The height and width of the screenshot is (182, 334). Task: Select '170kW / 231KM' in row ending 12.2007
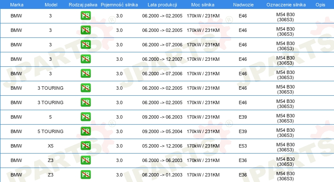tap(203, 59)
